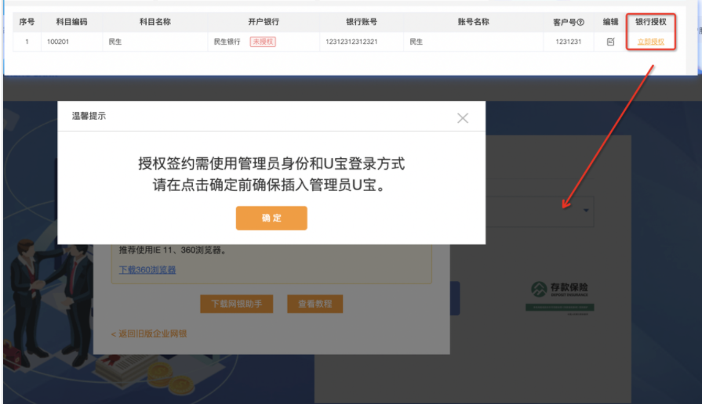This screenshot has width=702, height=404.
Task: Click the 银行授权 column header
Action: [650, 22]
